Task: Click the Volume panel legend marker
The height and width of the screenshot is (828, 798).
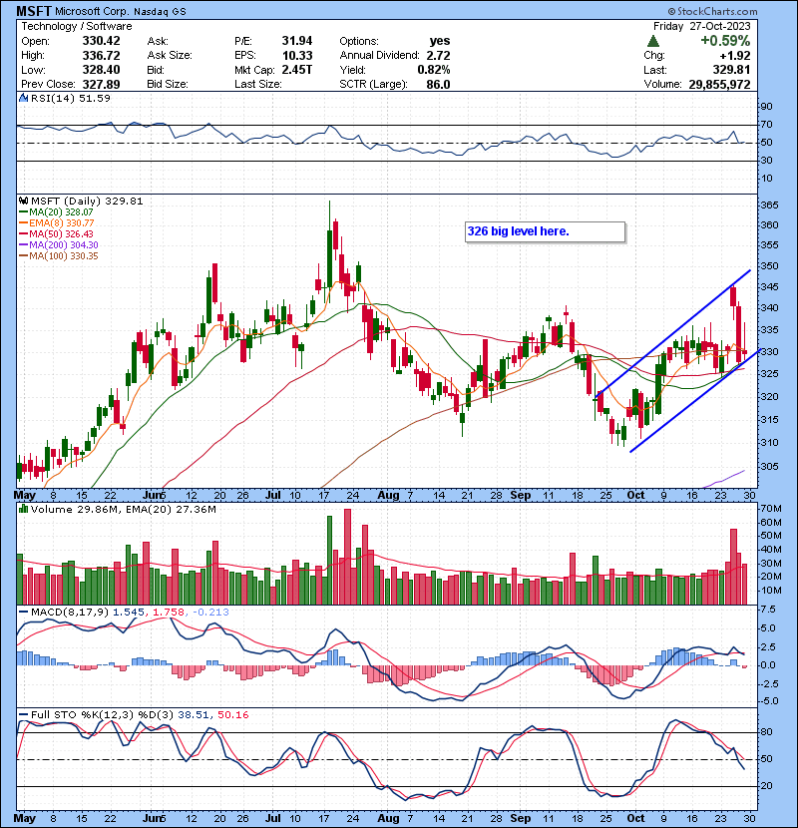Action: click(23, 511)
